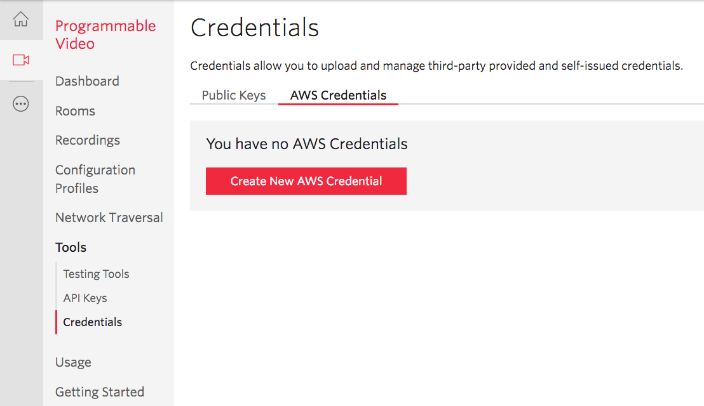Open Getting Started
The width and height of the screenshot is (704, 406).
pos(100,392)
